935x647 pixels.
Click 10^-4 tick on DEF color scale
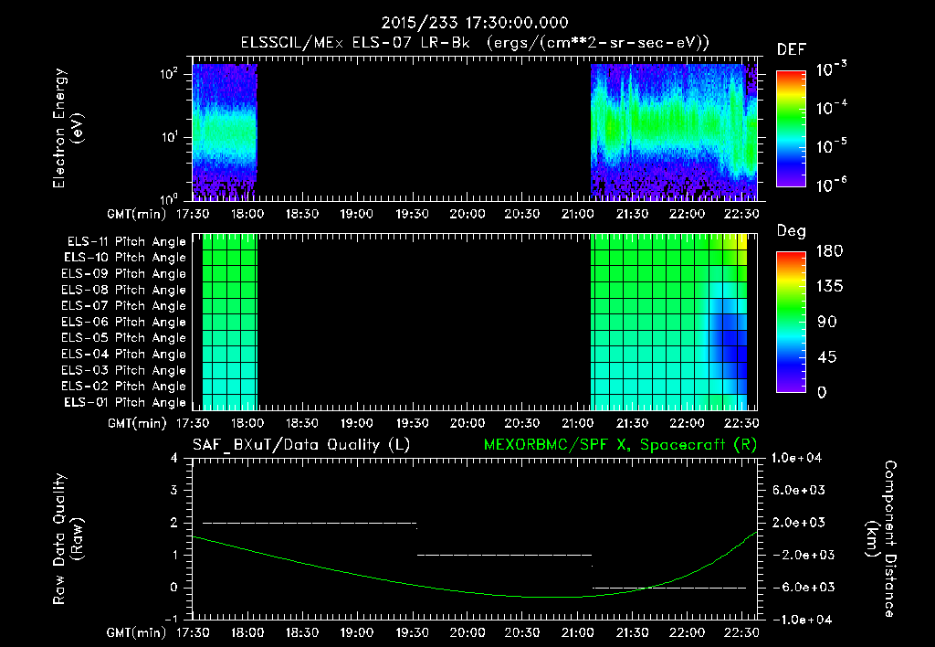pyautogui.click(x=831, y=108)
